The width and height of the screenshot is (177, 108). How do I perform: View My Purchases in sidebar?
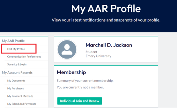[x=15, y=88]
